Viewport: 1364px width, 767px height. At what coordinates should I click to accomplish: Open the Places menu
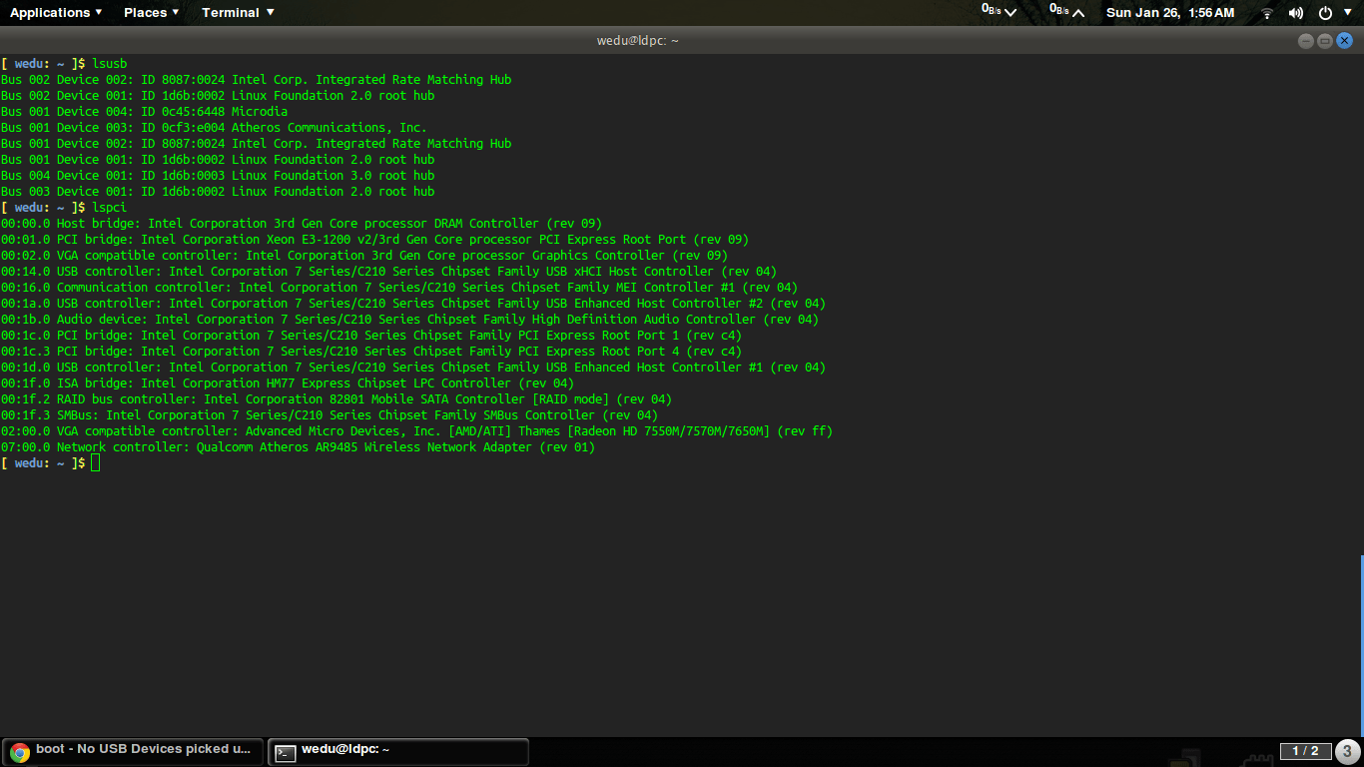[x=152, y=12]
